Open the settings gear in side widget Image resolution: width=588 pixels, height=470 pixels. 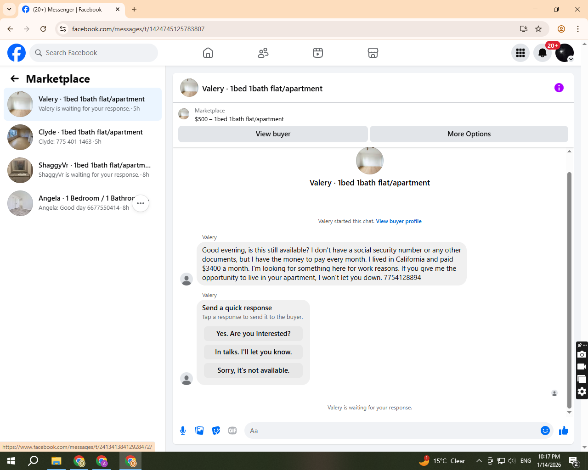coord(582,392)
